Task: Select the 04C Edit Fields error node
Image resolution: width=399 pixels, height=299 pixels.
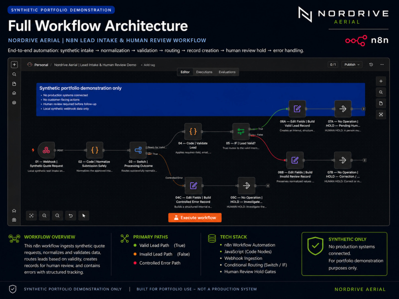Action: (x=194, y=186)
